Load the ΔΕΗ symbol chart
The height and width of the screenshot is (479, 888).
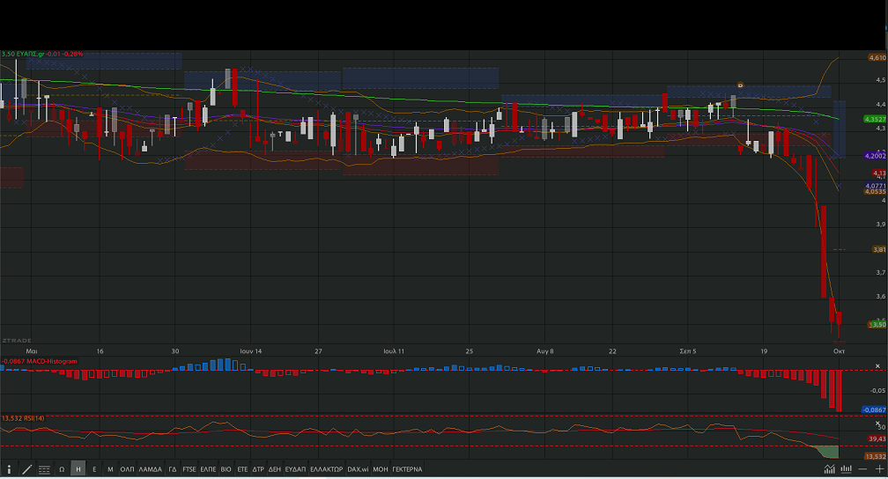(x=275, y=469)
